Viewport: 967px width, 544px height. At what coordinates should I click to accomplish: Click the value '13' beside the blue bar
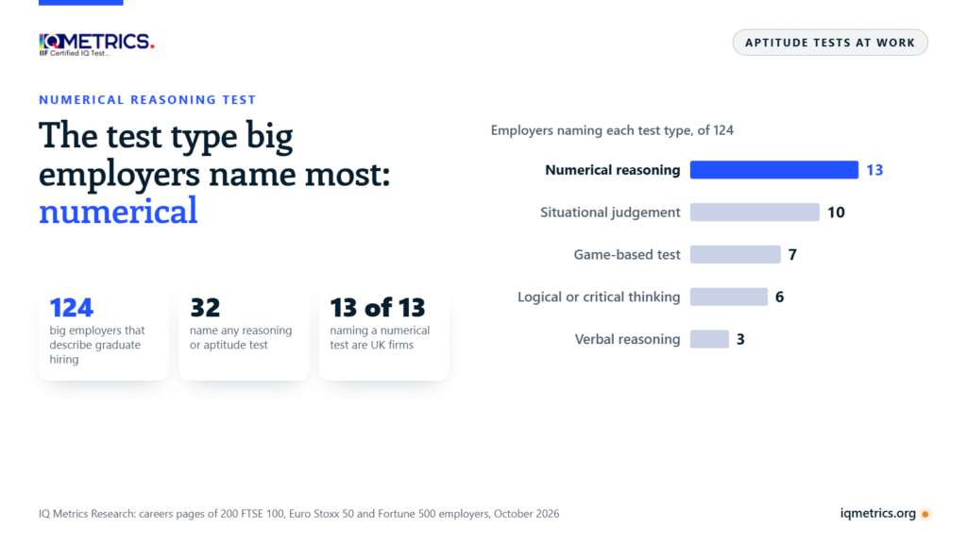[874, 170]
